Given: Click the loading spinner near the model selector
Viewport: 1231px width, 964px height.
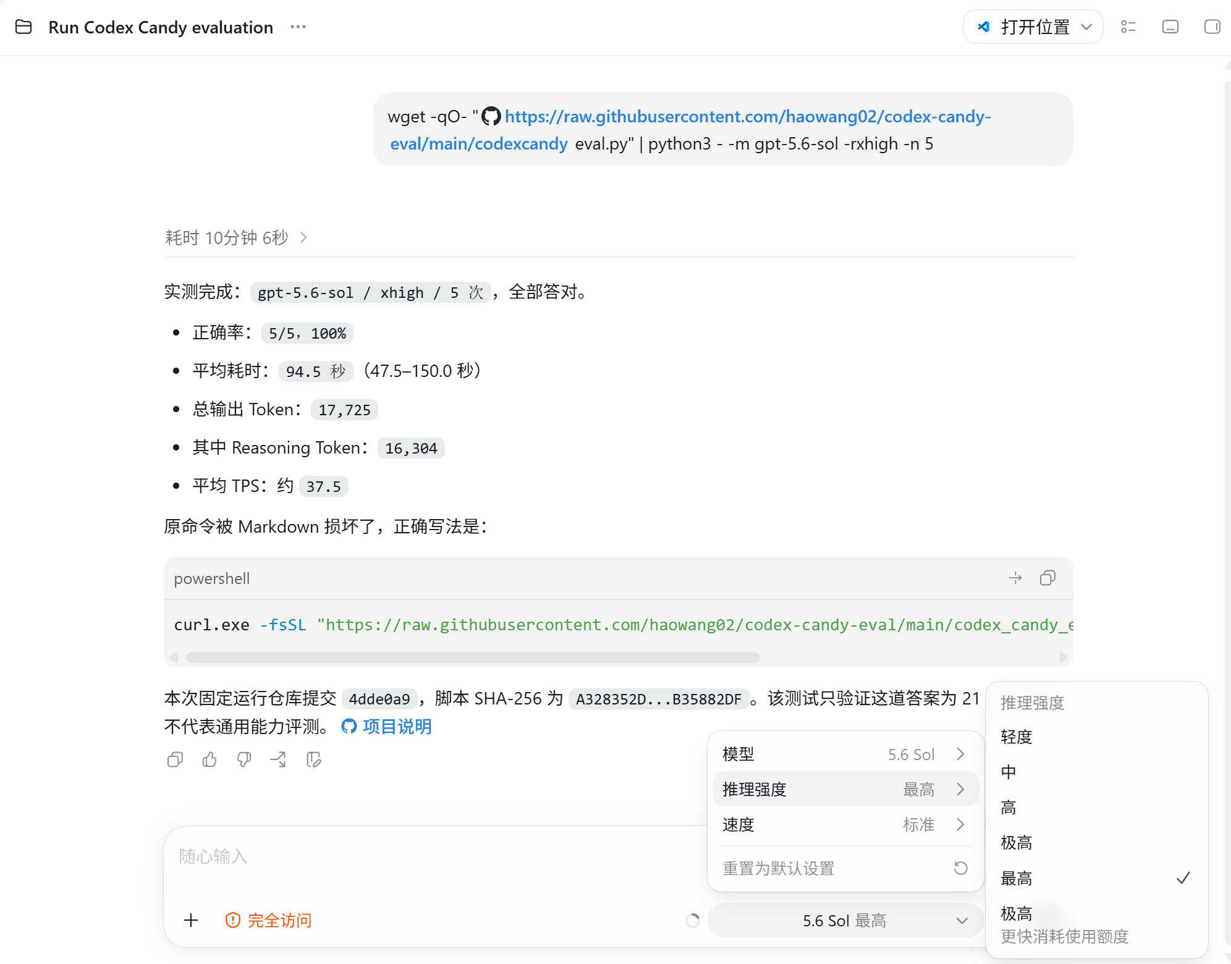Looking at the screenshot, I should click(x=693, y=921).
